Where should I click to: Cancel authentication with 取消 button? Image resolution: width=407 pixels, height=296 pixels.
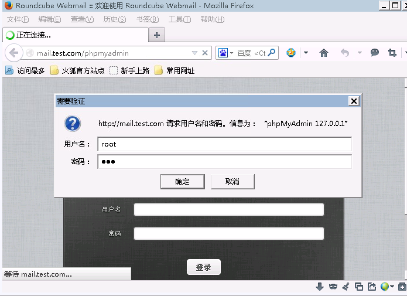232,181
